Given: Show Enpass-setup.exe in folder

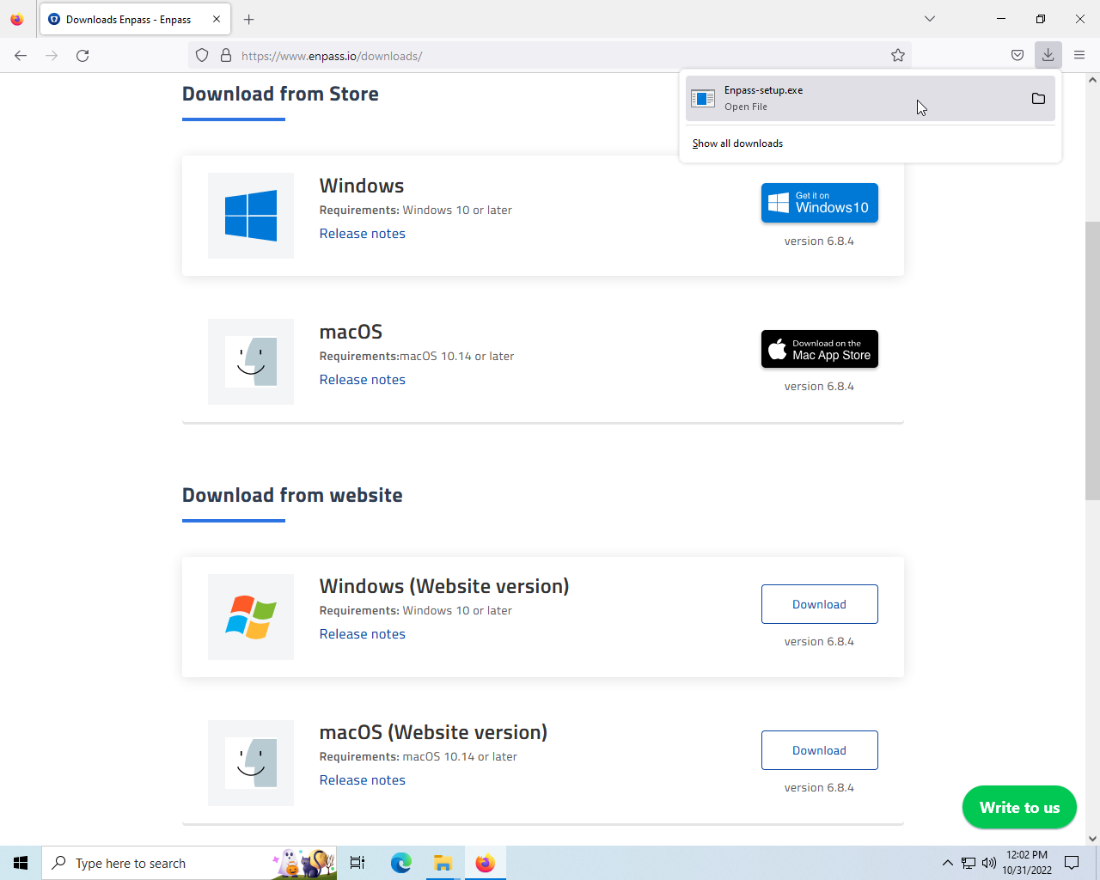Looking at the screenshot, I should click(1038, 99).
